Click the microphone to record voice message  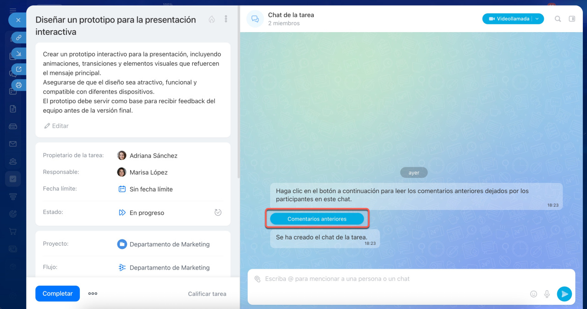(x=547, y=294)
